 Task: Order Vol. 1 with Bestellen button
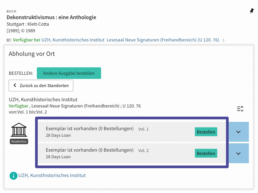[206, 132]
